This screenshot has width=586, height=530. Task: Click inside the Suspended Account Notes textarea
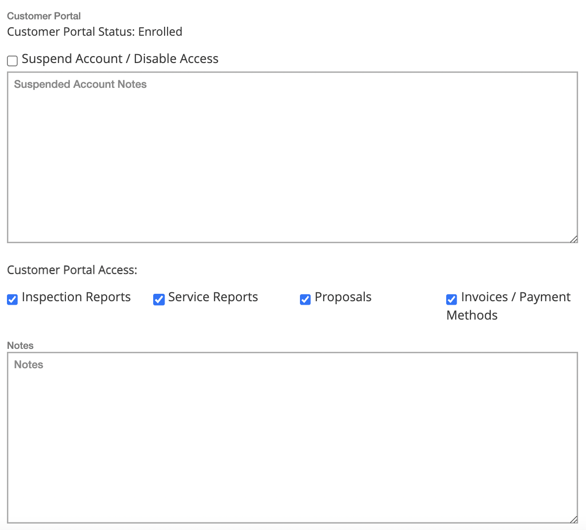click(293, 157)
